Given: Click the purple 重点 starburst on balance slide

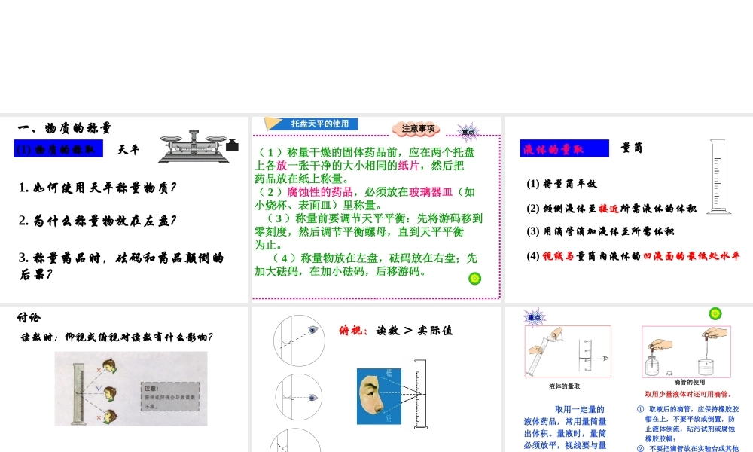Looking at the screenshot, I should pyautogui.click(x=468, y=132).
